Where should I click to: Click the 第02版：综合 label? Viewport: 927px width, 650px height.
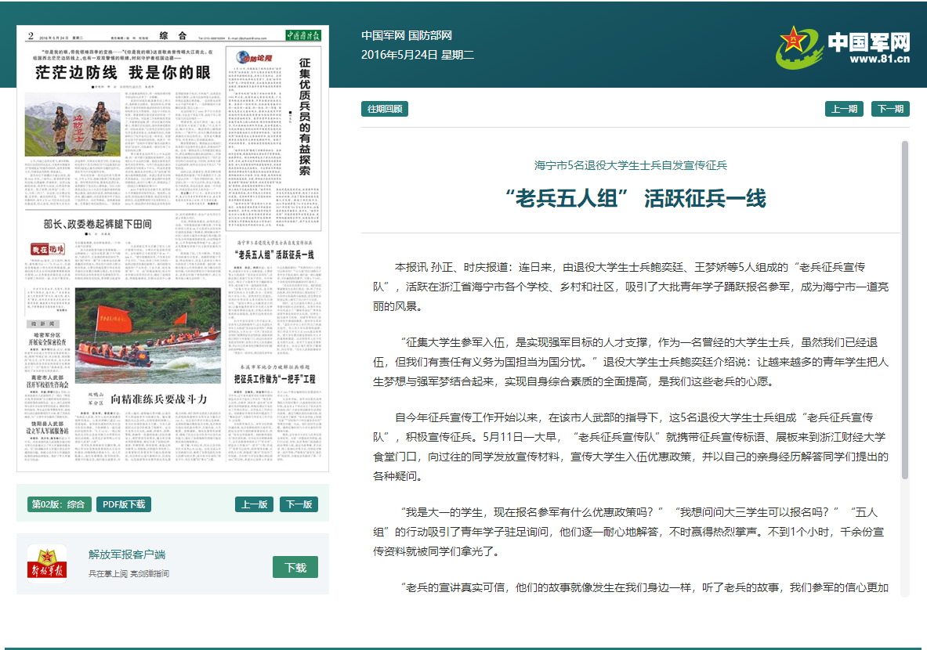pos(59,504)
